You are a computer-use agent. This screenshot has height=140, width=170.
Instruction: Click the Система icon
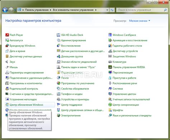[110, 89]
